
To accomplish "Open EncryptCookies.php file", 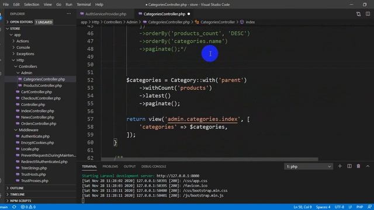I will coord(37,142).
